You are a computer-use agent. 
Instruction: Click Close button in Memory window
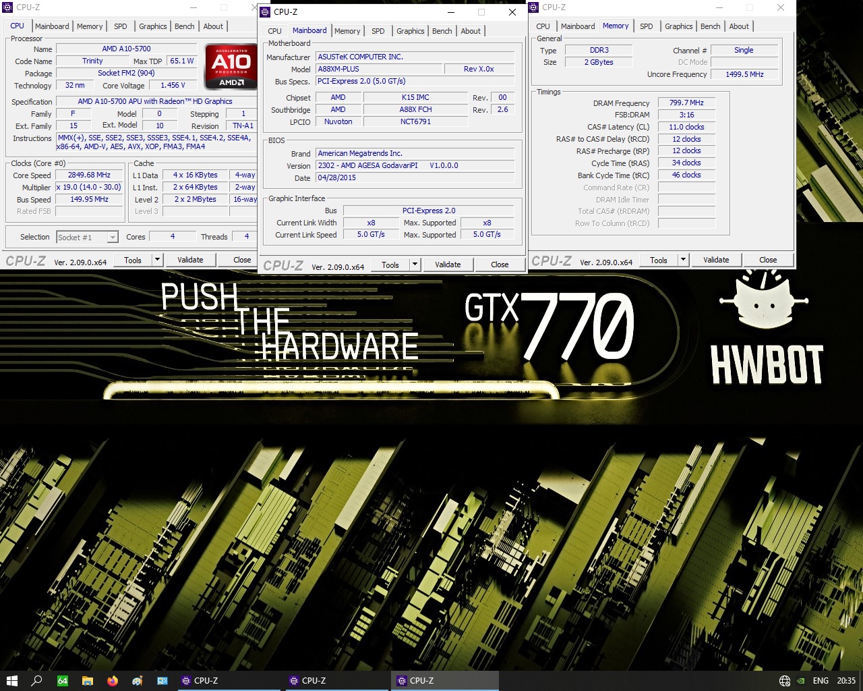tap(768, 260)
